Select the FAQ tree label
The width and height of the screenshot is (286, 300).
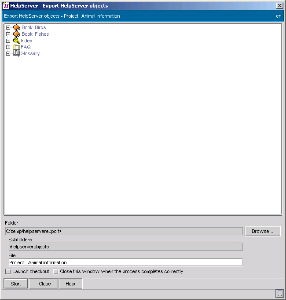[26, 47]
